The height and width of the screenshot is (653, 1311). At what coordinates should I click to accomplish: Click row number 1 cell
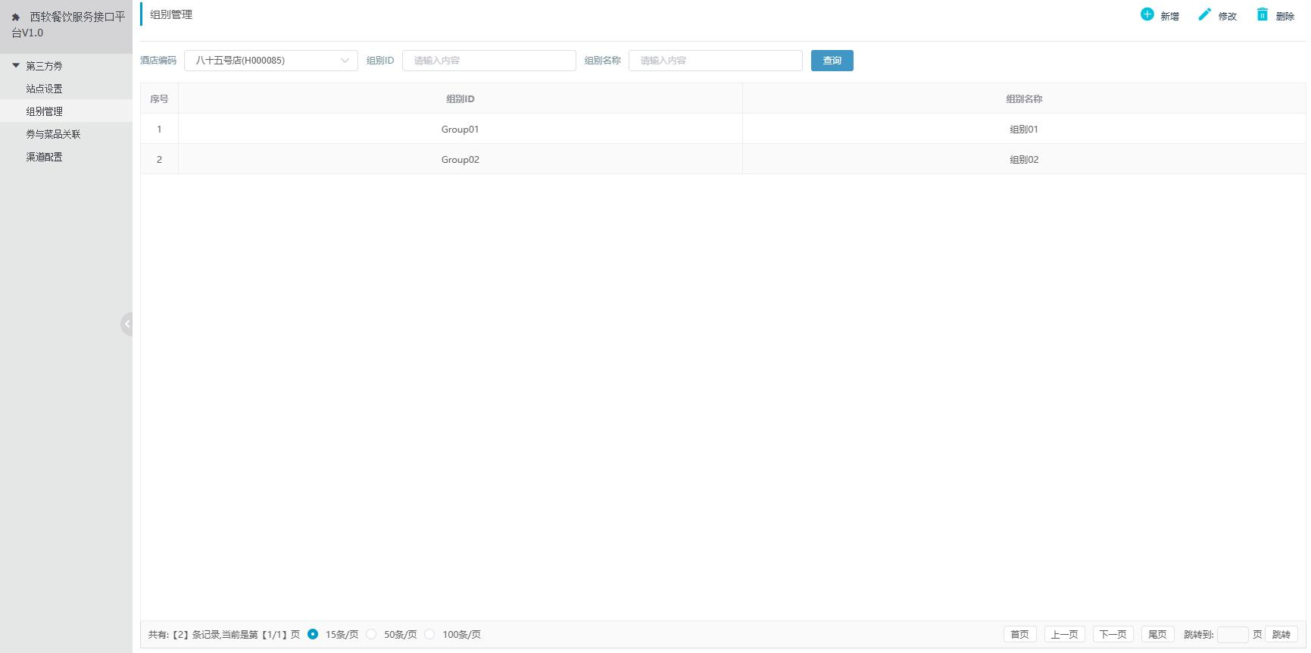pos(159,129)
